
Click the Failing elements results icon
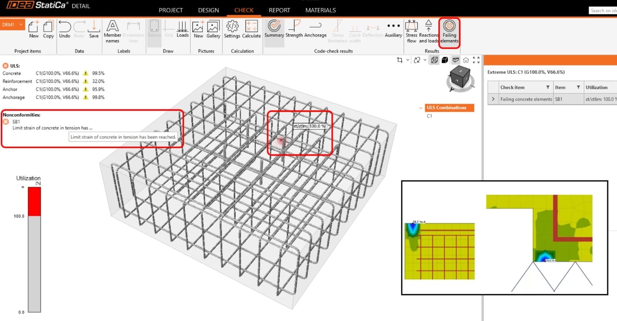point(449,32)
